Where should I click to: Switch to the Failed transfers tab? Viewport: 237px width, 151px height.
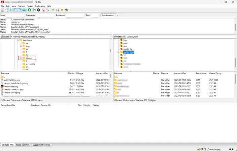[x=23, y=145]
